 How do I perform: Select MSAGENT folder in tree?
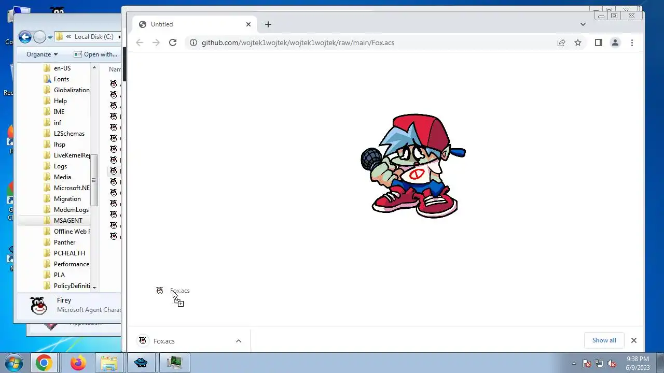coord(68,220)
